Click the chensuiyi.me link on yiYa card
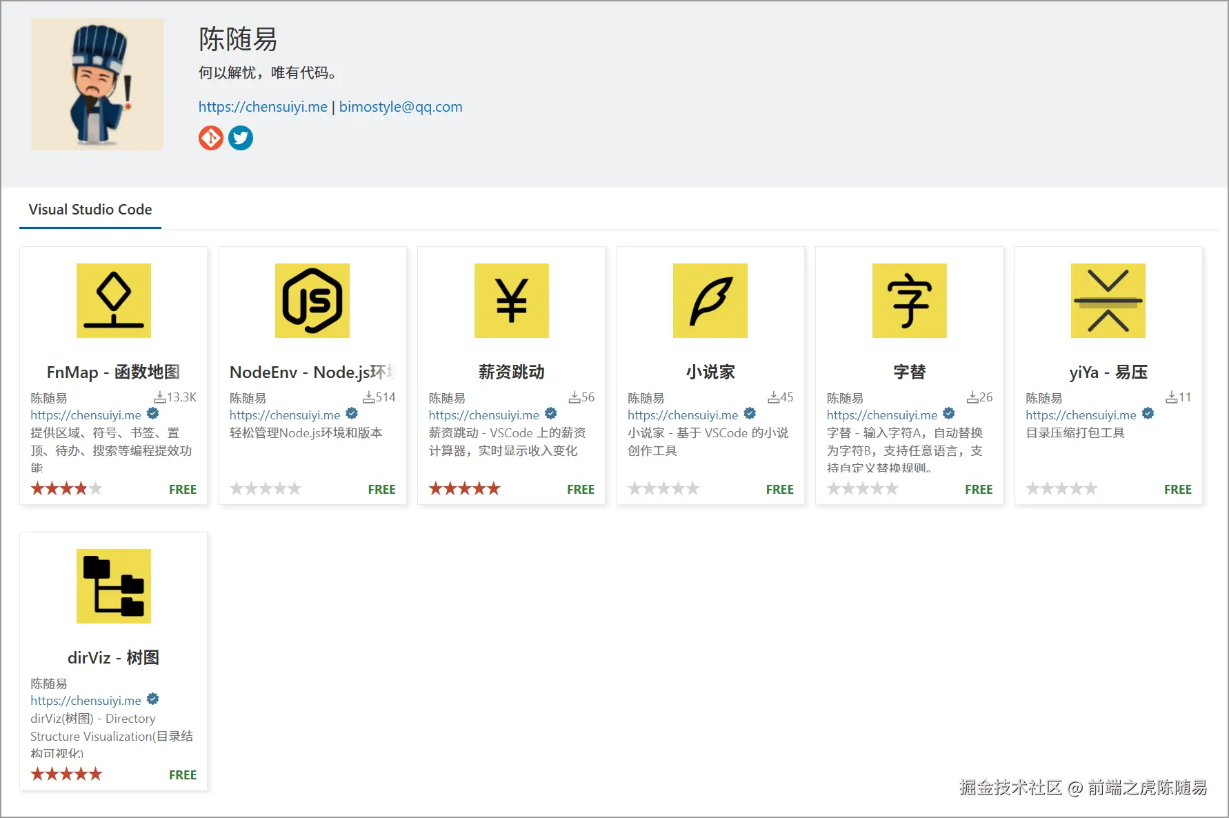Viewport: 1229px width, 818px height. click(1081, 415)
